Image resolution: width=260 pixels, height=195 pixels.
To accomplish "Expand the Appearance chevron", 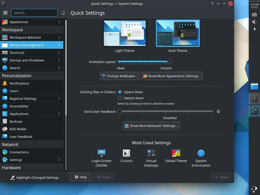I will click(x=59, y=22).
